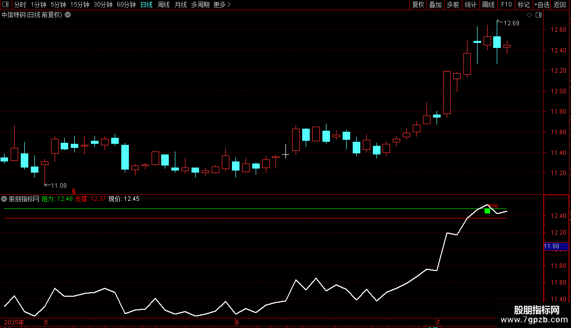This screenshot has height=328, width=571.
Task: Click the green square signal marker
Action: 487,211
